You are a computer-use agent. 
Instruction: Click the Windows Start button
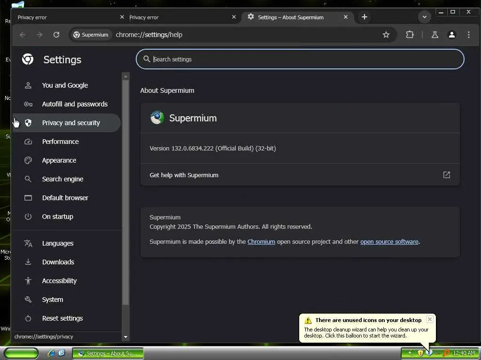point(22,353)
